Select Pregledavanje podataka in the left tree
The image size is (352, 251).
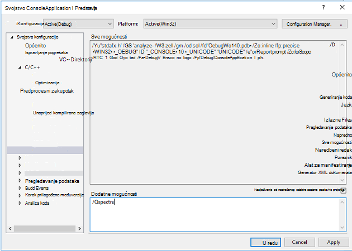52,181
